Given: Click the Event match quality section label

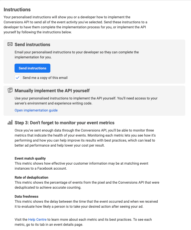Looking at the screenshot, I should point(30,158).
